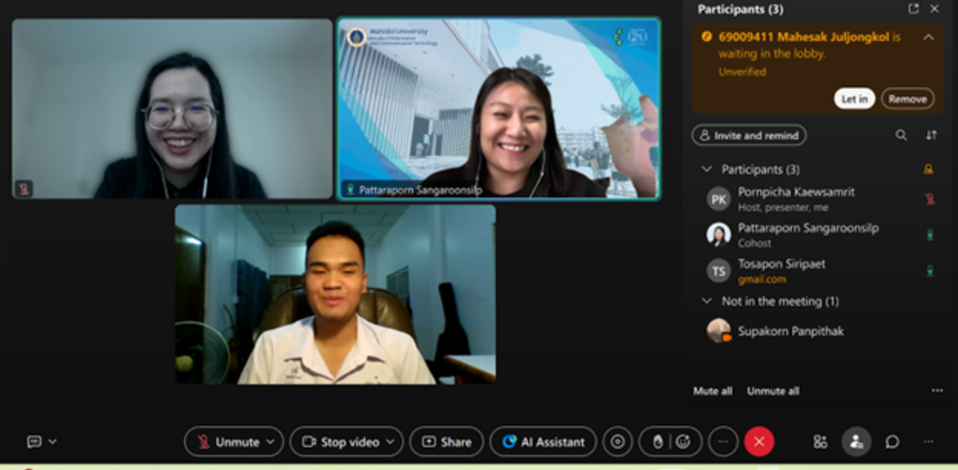This screenshot has width=958, height=470.
Task: Search participants with the magnifier icon
Action: tap(901, 135)
